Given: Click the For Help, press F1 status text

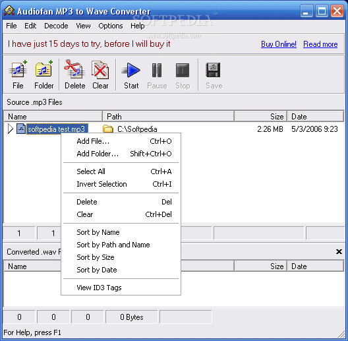Looking at the screenshot, I should pos(32,332).
